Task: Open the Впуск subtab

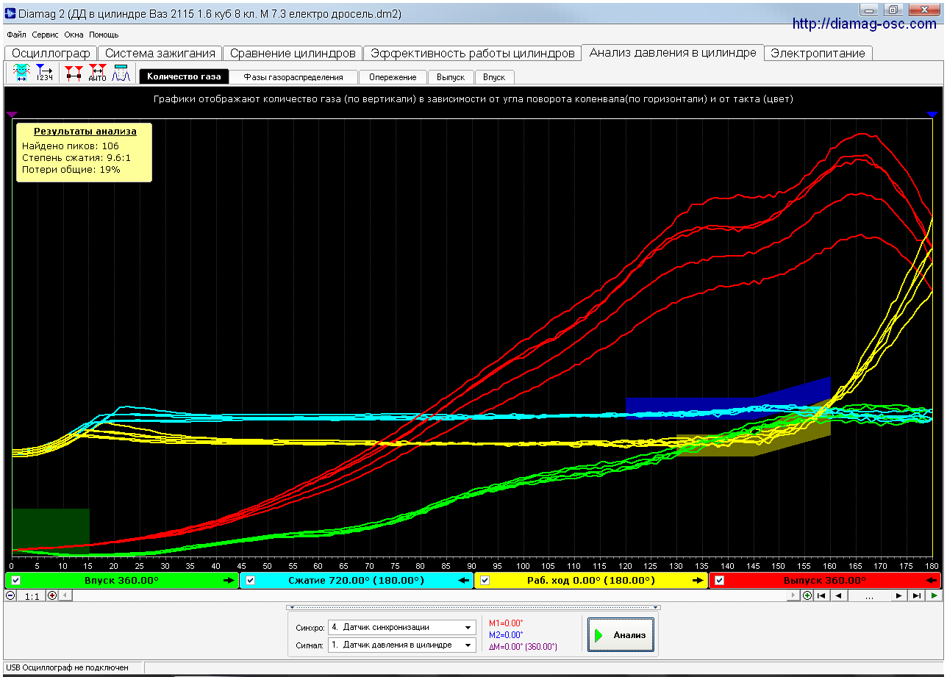Action: [494, 77]
